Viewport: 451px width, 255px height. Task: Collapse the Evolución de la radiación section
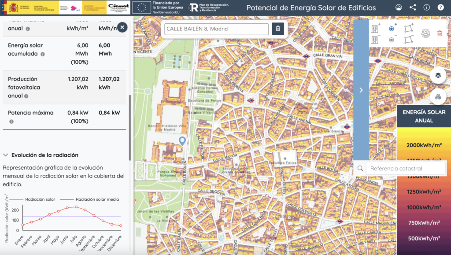click(5, 155)
